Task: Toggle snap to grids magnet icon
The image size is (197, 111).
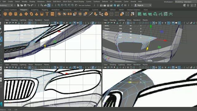Action: 59,5
